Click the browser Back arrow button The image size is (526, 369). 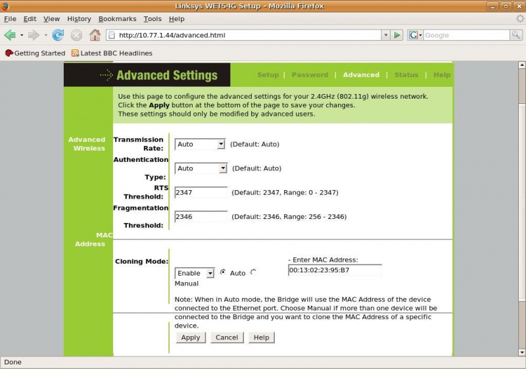(10, 35)
